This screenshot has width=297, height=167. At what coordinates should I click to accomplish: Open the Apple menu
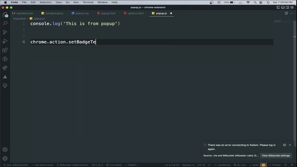[x=6, y=2]
